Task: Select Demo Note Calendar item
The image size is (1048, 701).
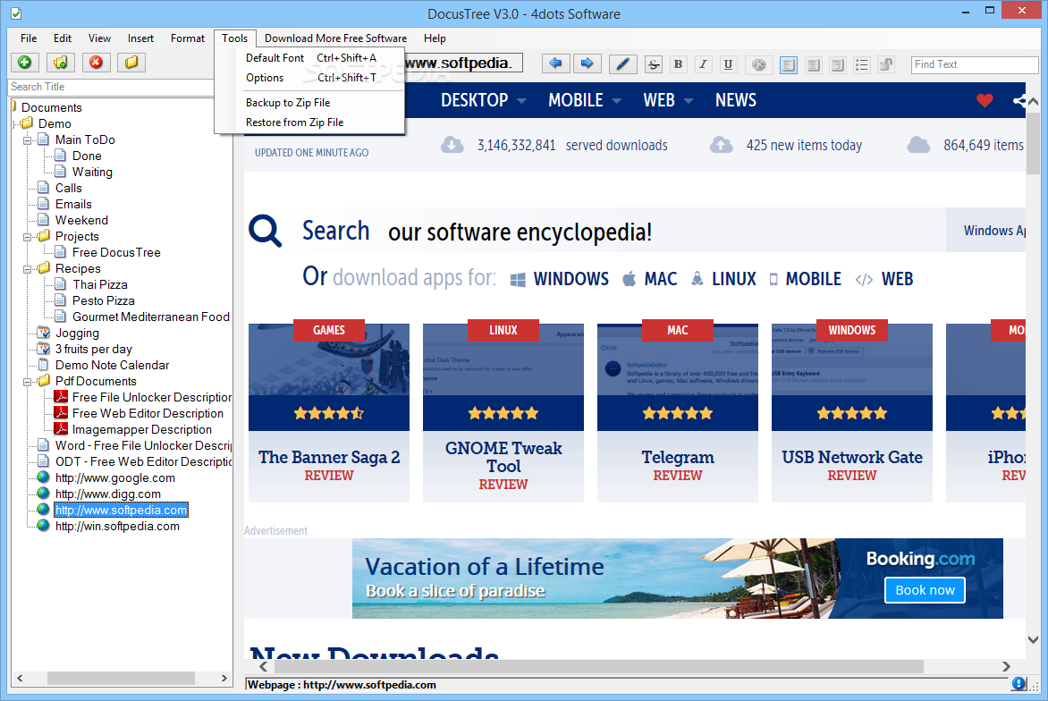Action: pos(113,365)
